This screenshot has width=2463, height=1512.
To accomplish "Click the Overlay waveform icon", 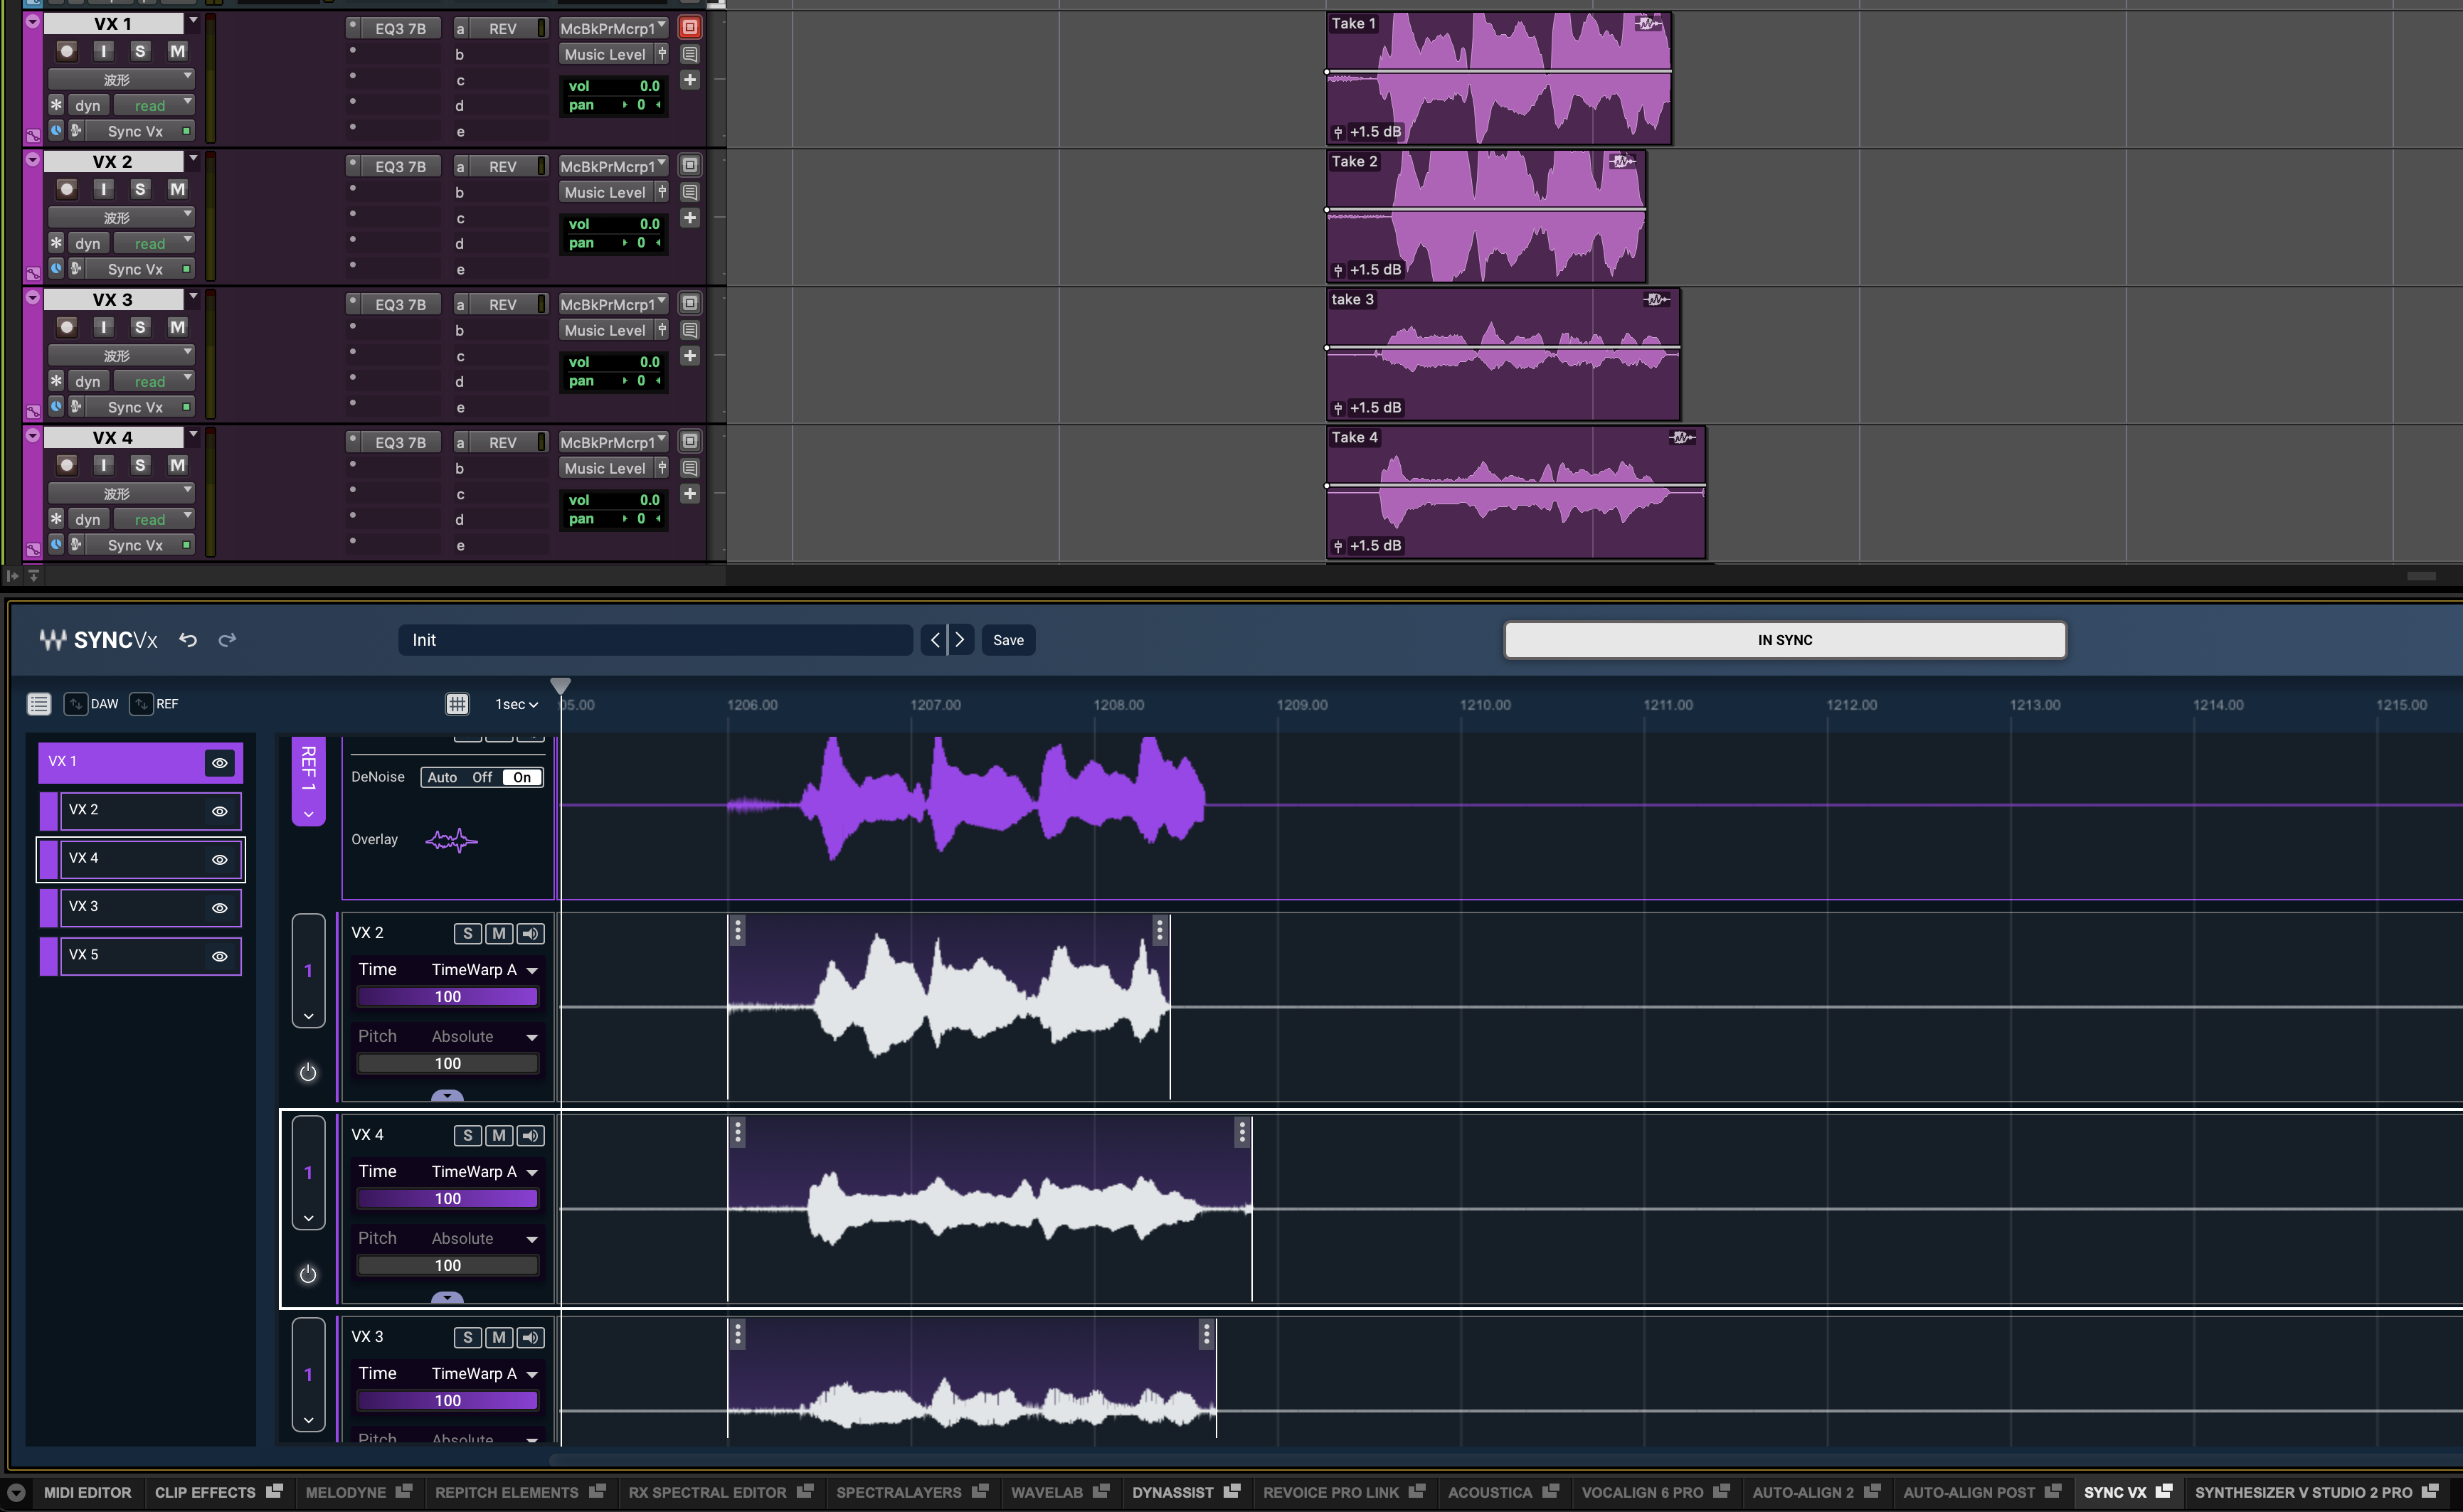I will (x=451, y=840).
